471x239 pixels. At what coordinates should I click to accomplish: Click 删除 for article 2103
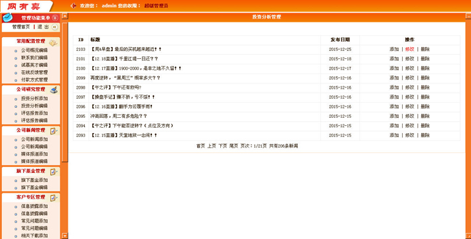(425, 49)
